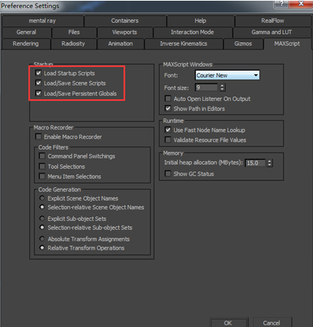The height and width of the screenshot is (327, 313).
Task: Close the Preference Settings dialog
Action: click(x=301, y=4)
